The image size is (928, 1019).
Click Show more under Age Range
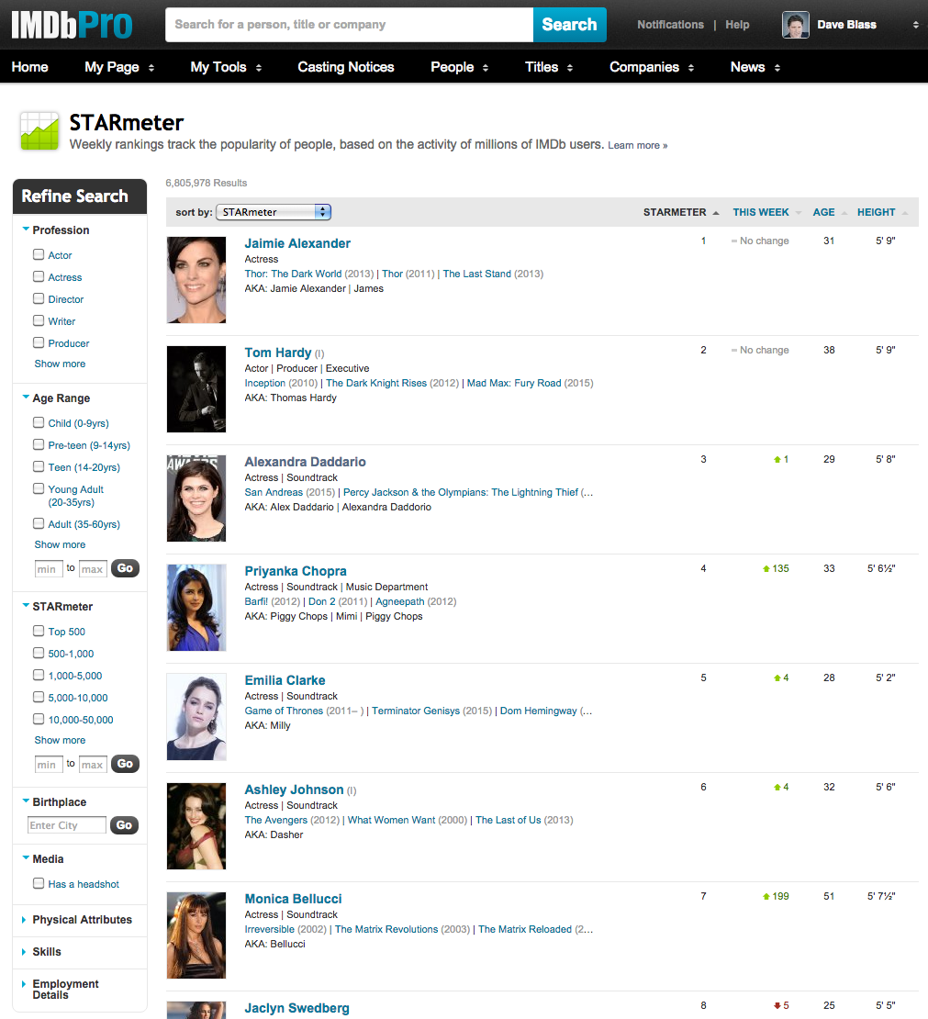point(60,544)
